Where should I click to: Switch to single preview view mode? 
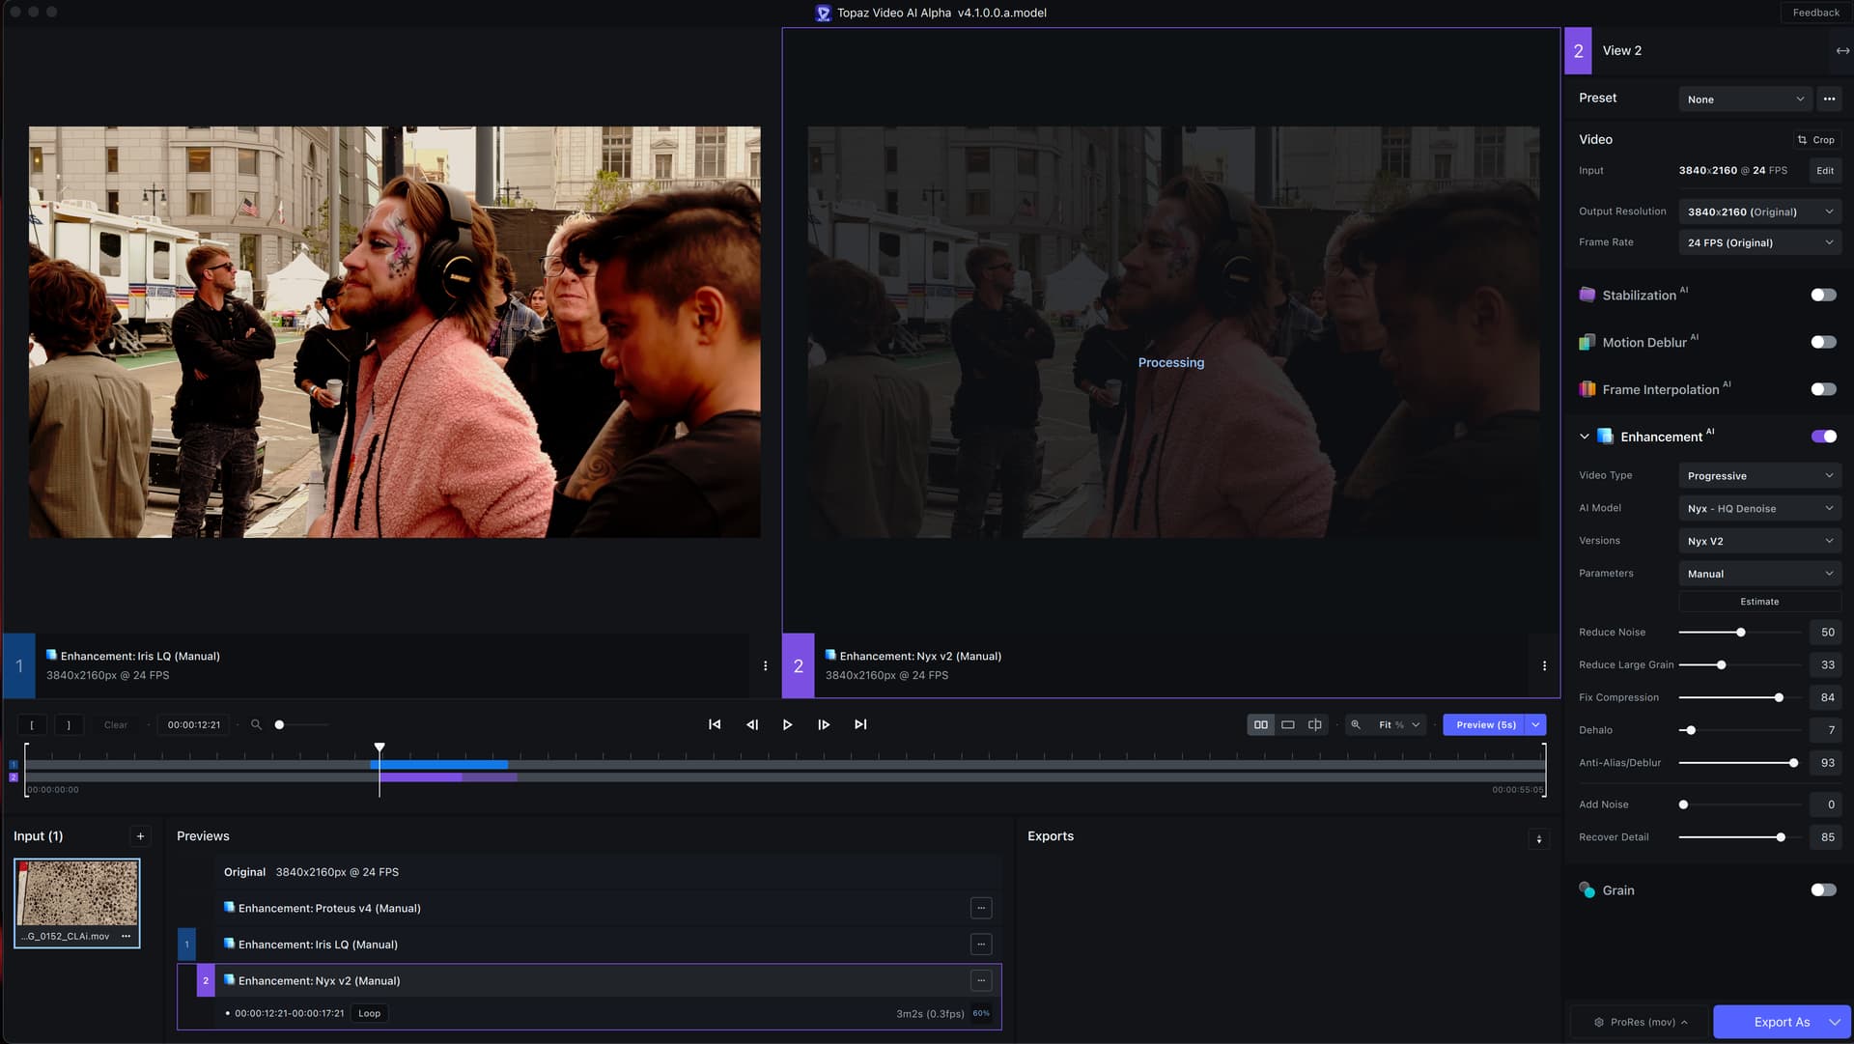click(x=1287, y=724)
